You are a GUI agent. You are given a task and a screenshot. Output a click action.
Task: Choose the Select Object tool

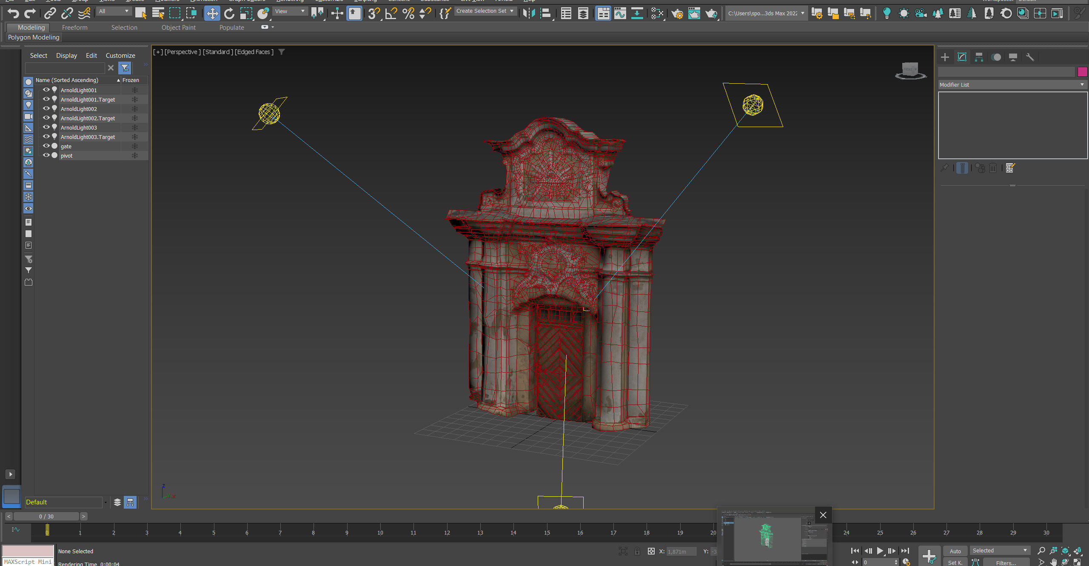point(141,14)
